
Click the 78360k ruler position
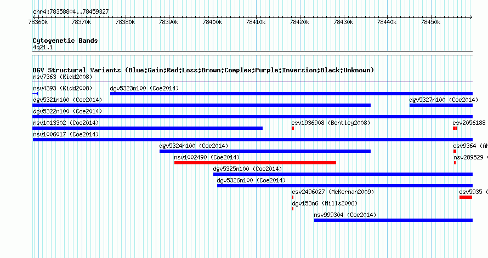[x=38, y=22]
